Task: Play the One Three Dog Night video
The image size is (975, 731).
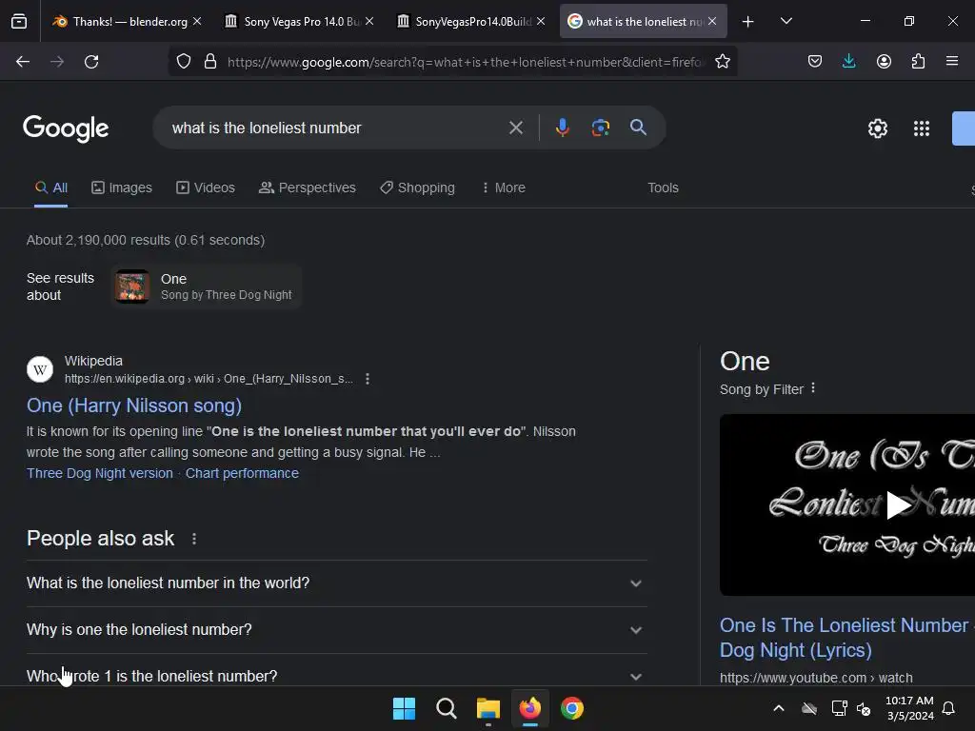Action: click(x=897, y=504)
